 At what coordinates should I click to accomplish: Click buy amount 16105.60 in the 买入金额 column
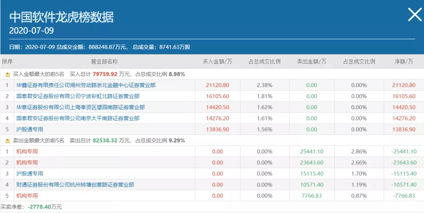tap(217, 96)
